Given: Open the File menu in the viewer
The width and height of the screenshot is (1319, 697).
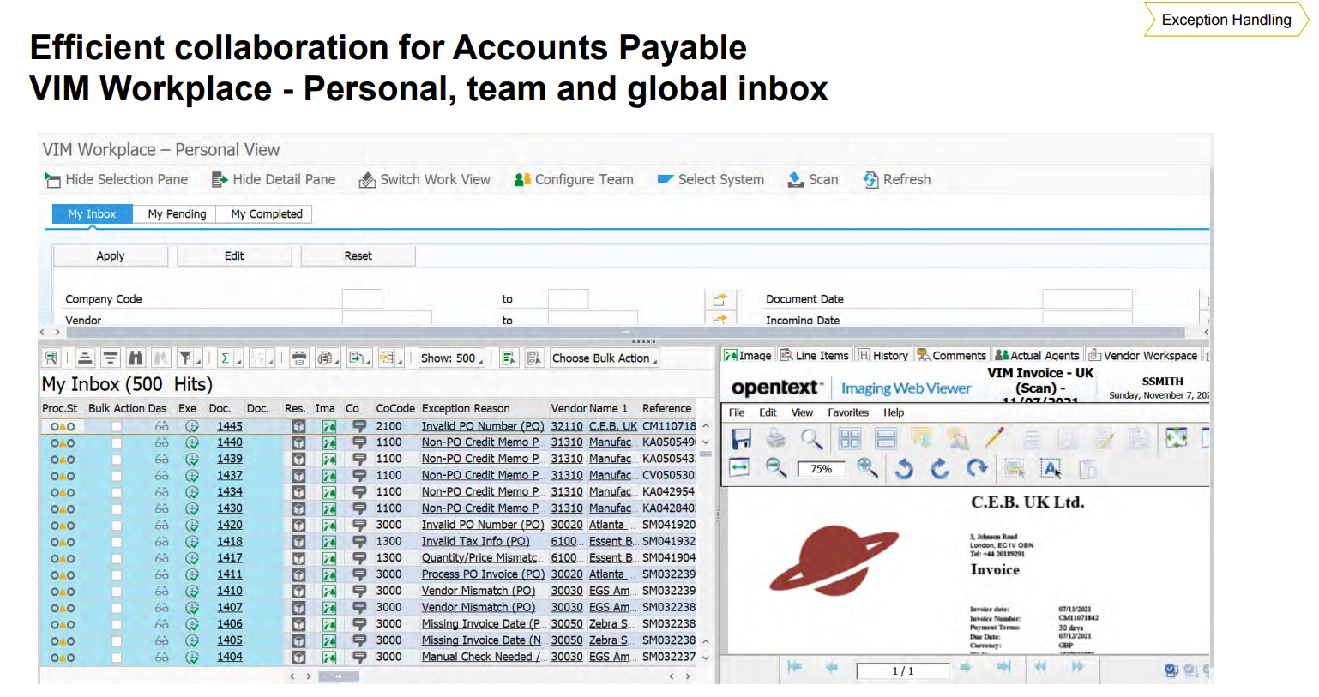Looking at the screenshot, I should (737, 412).
